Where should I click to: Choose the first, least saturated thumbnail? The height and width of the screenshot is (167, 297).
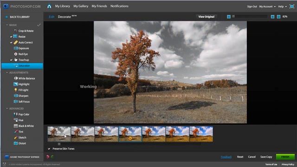tap(59, 134)
